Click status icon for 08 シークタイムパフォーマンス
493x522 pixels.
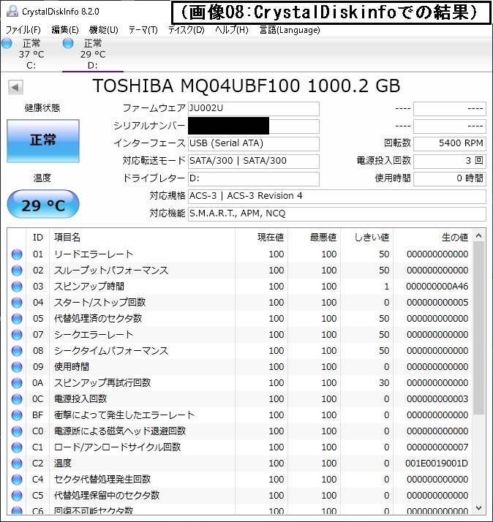(x=17, y=351)
